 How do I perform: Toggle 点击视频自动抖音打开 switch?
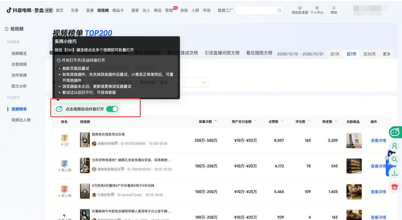[112, 109]
